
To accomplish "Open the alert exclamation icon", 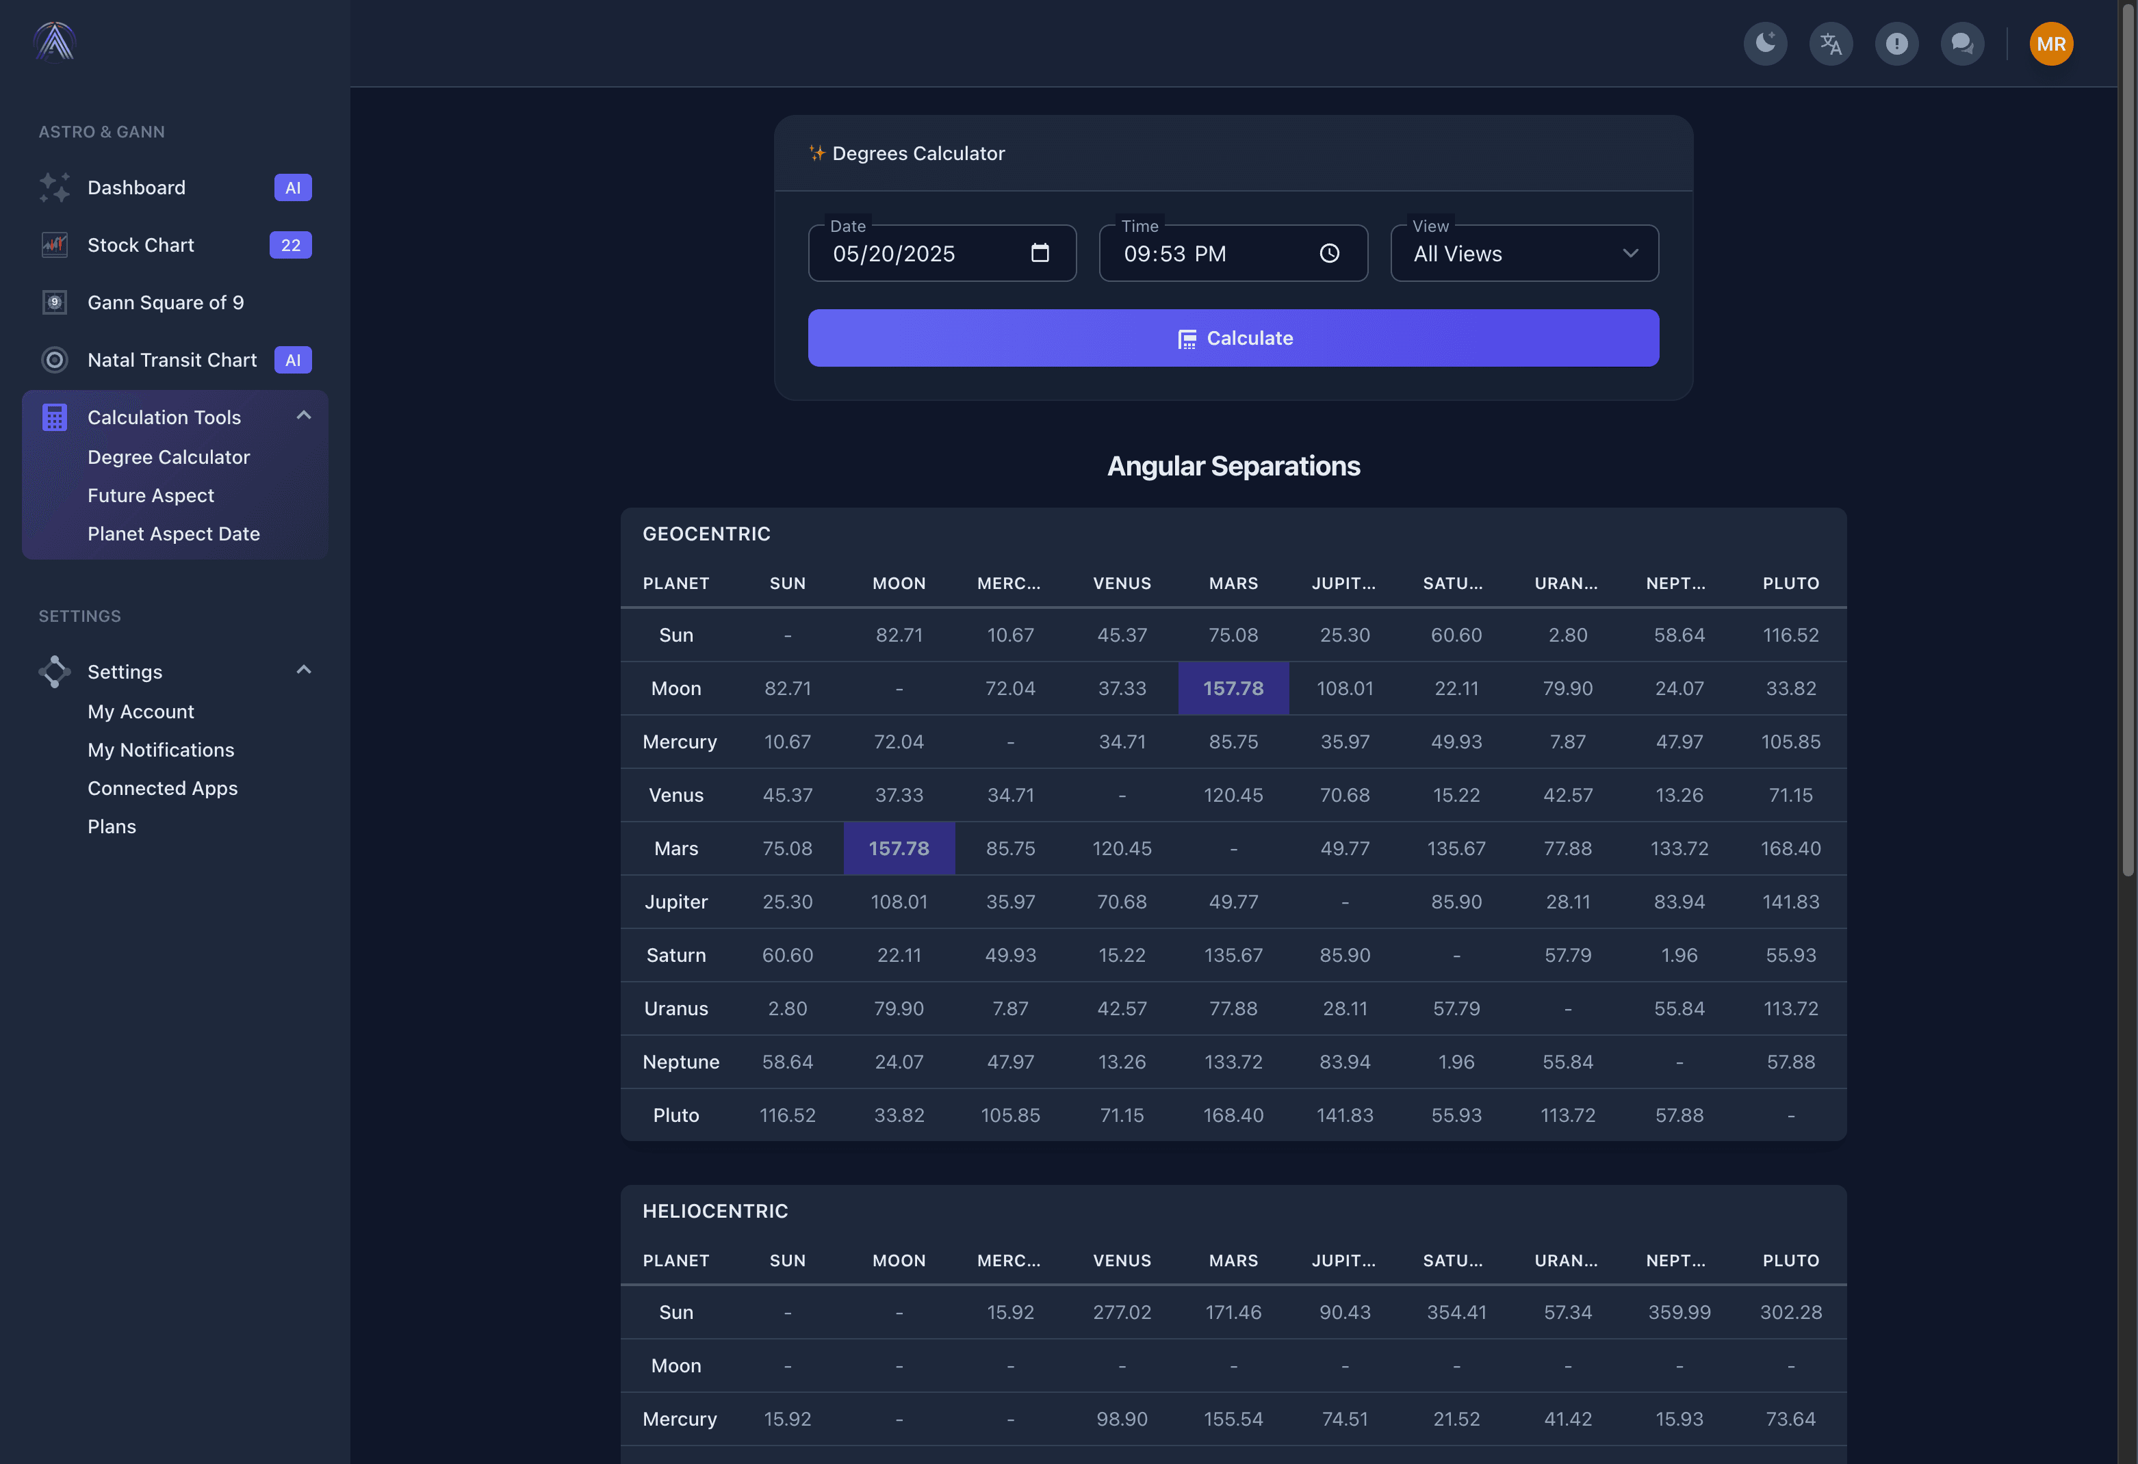I will coord(1896,43).
